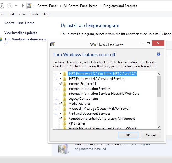
Task: Open the View menu
Action: click(22, 14)
